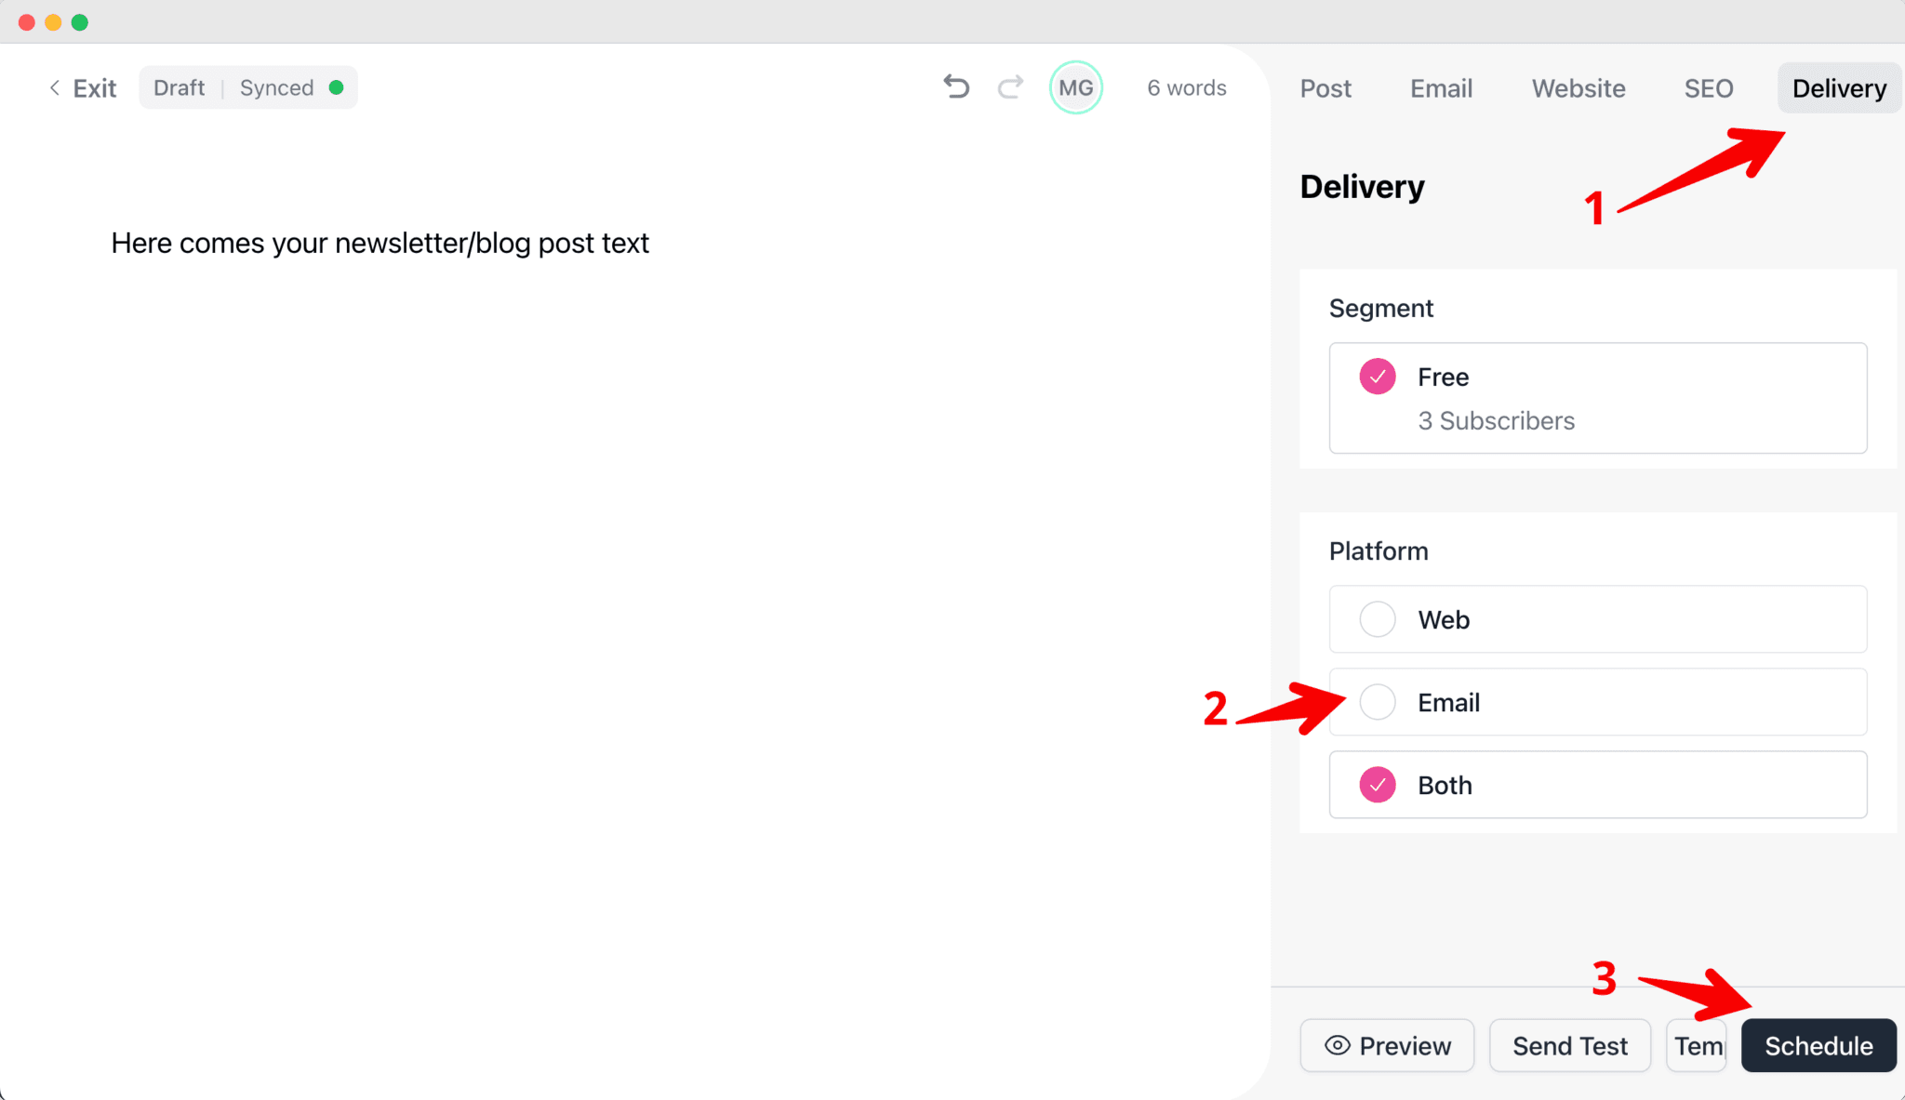Click the green macOS fullscreen button
This screenshot has width=1905, height=1100.
[80, 22]
